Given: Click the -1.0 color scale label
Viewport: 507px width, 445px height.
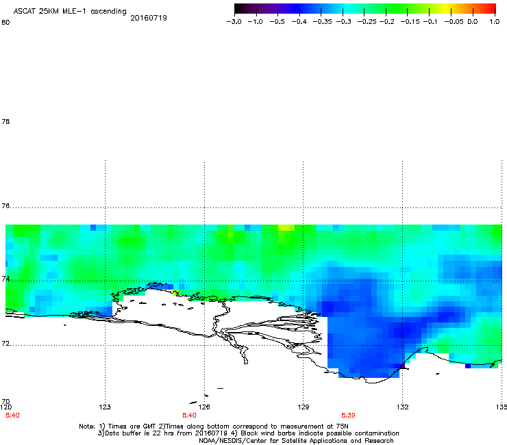Looking at the screenshot, I should pyautogui.click(x=256, y=22).
